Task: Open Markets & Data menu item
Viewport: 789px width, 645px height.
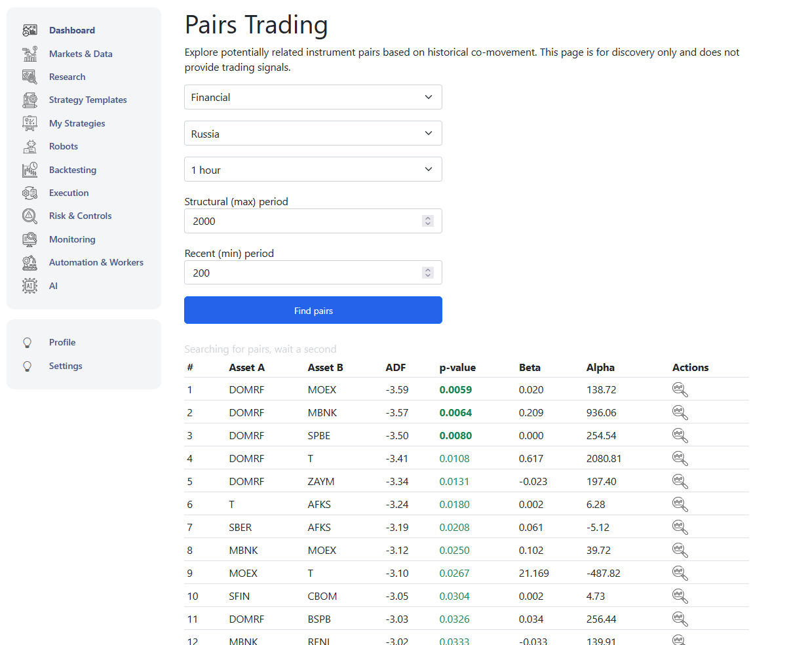Action: (x=81, y=54)
